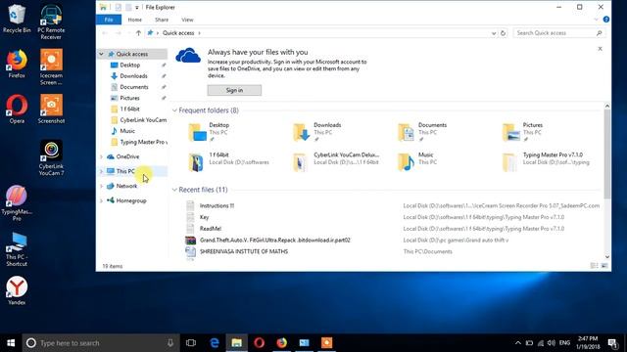This screenshot has height=352, width=627.
Task: Click the Search Quick access field
Action: 559,33
